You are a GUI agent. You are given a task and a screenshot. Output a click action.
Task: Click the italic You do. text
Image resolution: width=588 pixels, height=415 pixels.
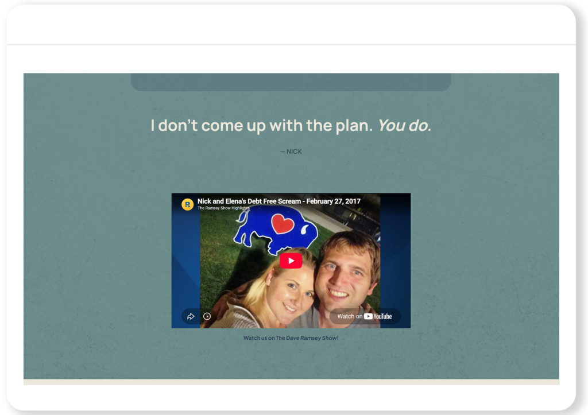coord(405,125)
